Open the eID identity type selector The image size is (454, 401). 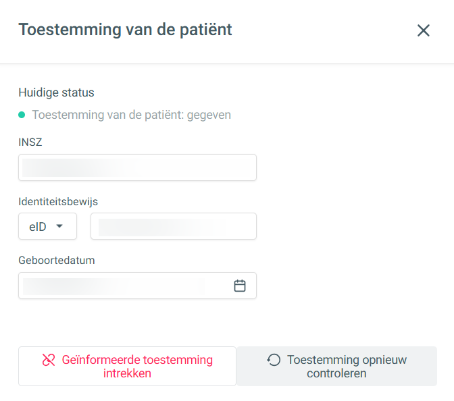[47, 226]
